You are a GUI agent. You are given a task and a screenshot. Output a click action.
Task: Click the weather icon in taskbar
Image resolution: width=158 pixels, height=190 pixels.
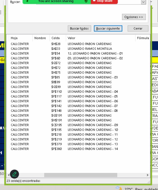118,188
